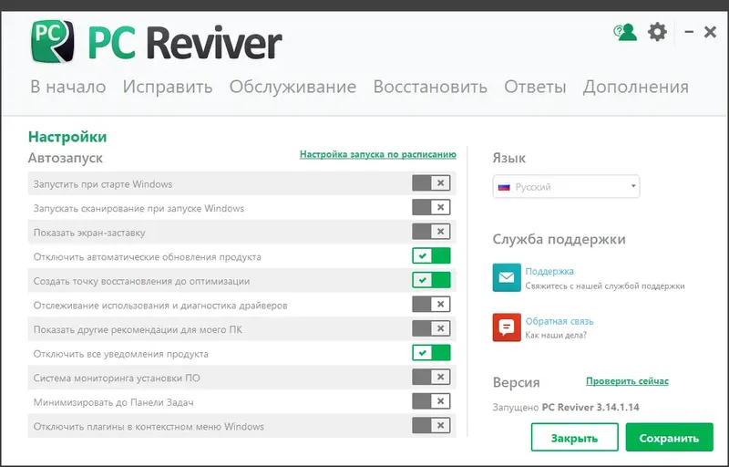Click the PC Reviver 3.14.1.14 version text

[590, 408]
